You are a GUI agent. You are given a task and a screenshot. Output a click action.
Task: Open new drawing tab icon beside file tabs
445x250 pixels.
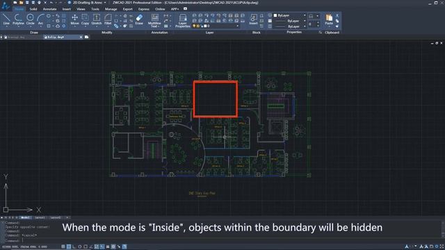tap(86, 37)
